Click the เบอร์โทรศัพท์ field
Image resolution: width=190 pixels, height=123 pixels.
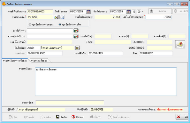tap(50, 42)
